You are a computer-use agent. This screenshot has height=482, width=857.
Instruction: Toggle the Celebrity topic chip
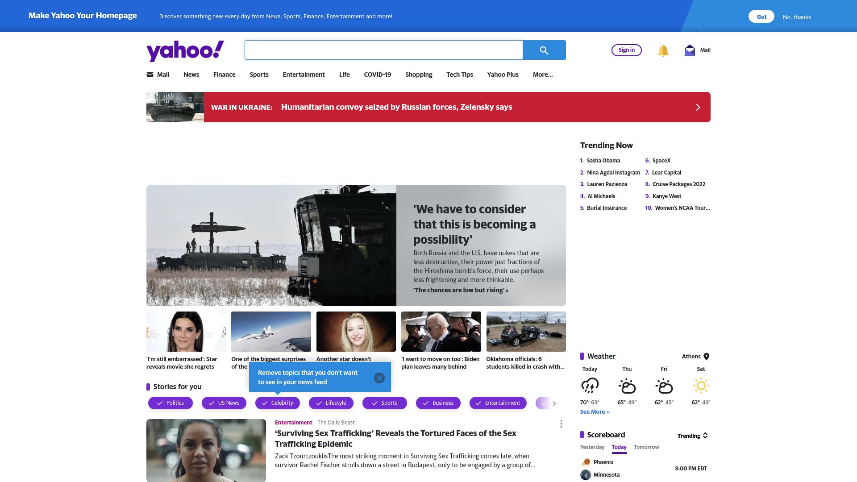click(x=278, y=403)
